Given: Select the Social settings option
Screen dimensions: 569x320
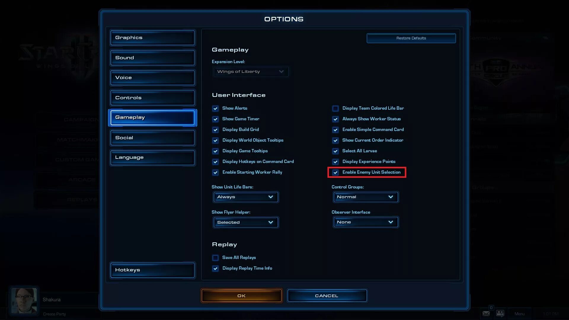Looking at the screenshot, I should 152,137.
